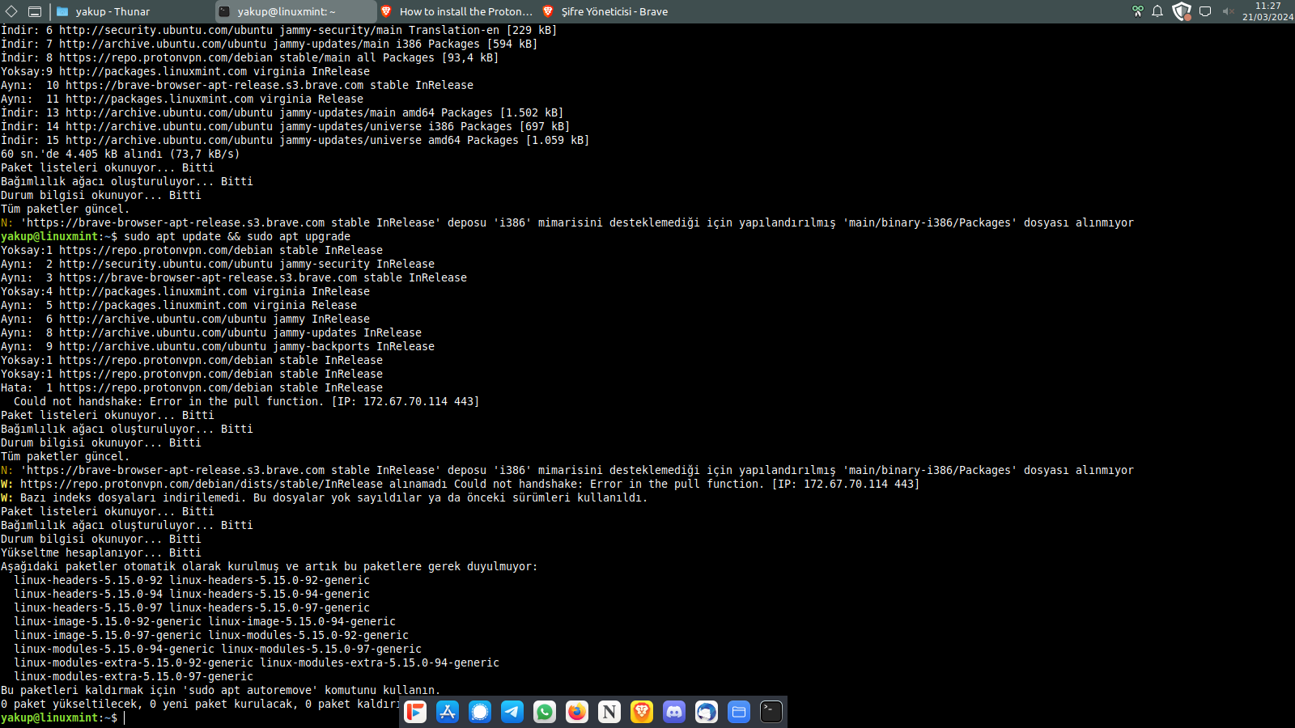Click the 'W: https://repo.protonvpn.com/debian/dists' warning line

point(461,484)
